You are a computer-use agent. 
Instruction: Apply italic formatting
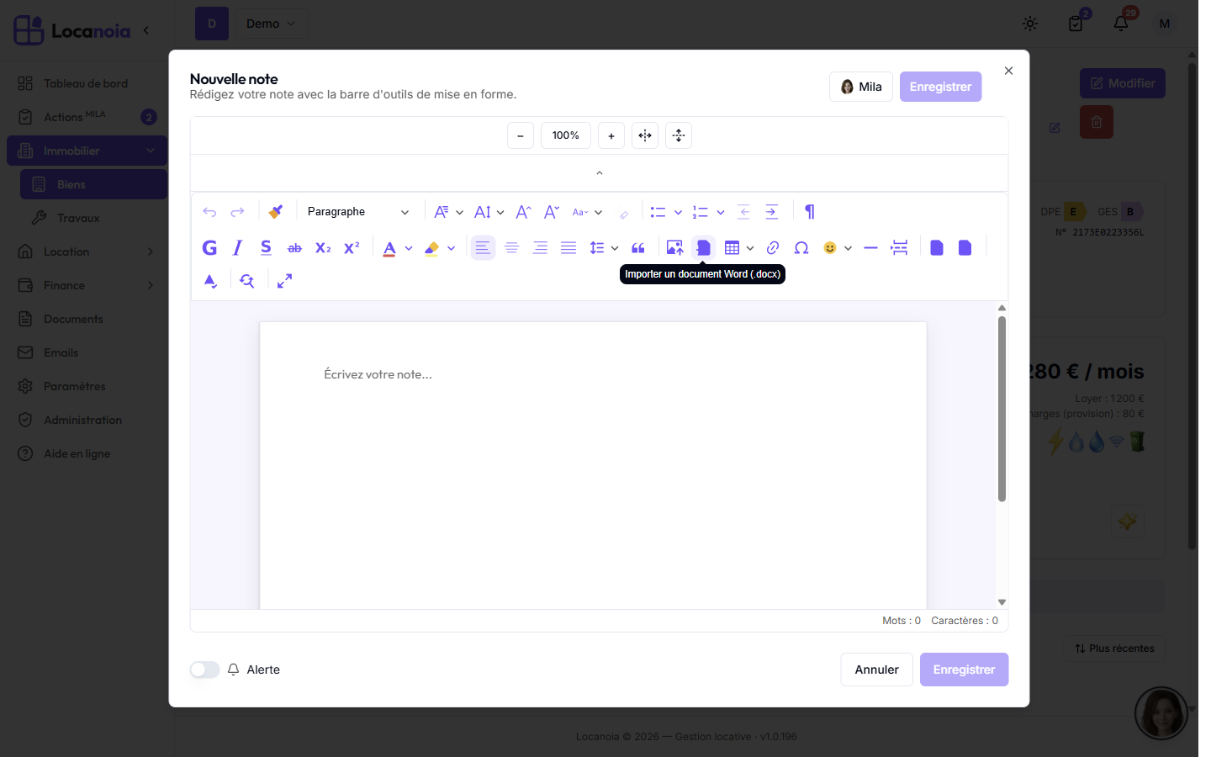coord(238,247)
